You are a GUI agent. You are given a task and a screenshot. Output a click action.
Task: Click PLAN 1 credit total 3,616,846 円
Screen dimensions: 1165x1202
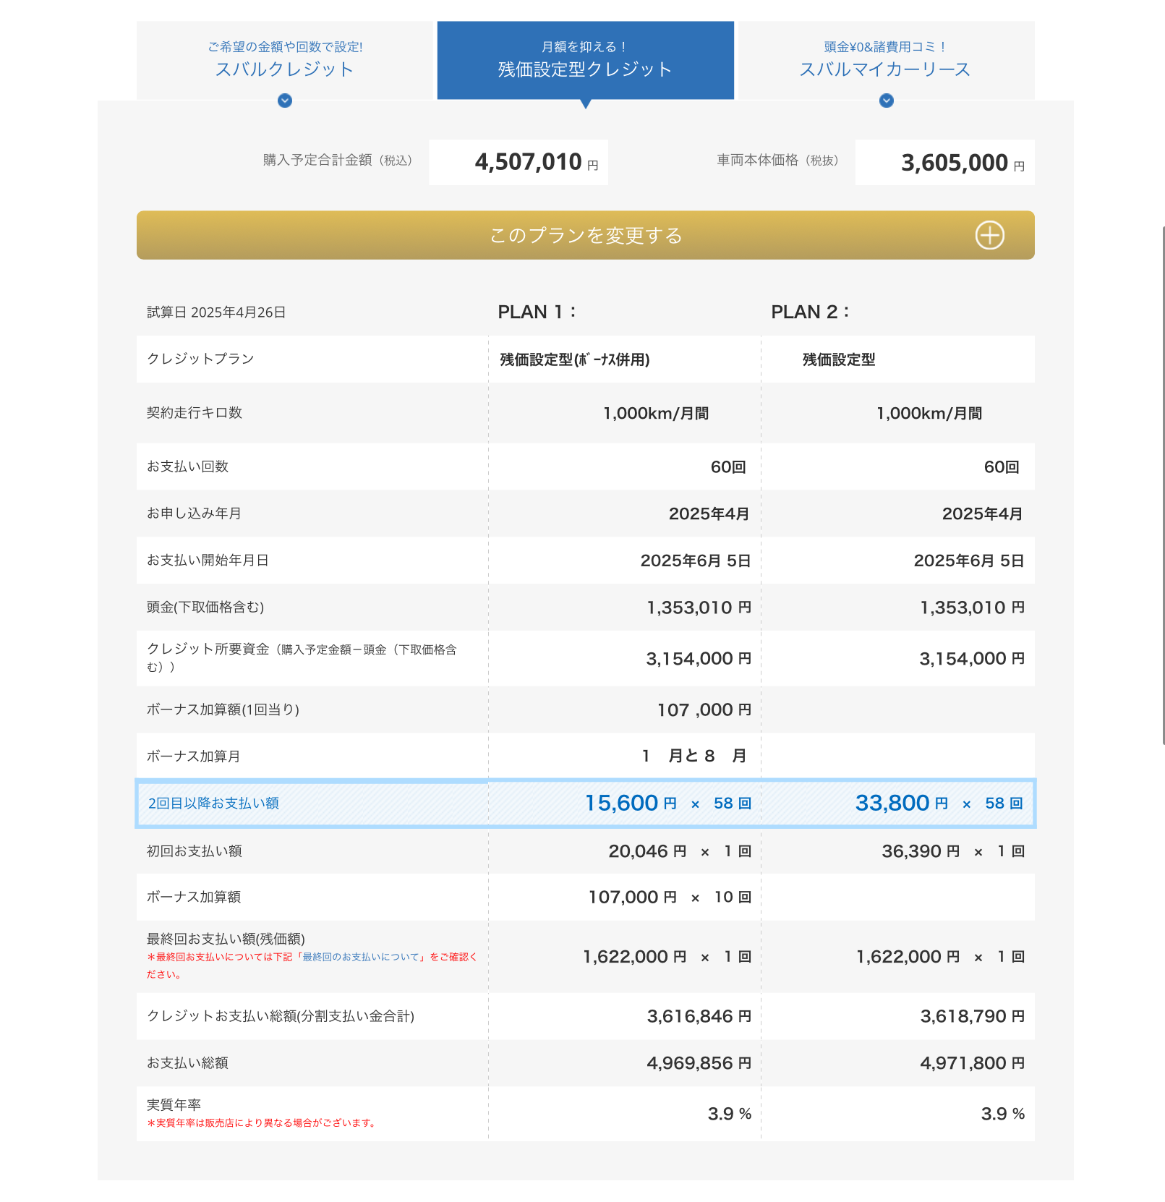click(x=699, y=1016)
